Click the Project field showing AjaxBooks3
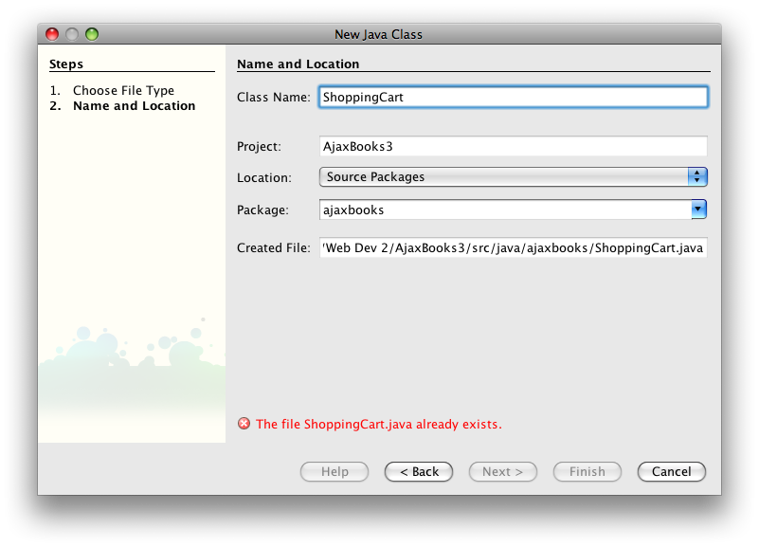 click(x=513, y=146)
